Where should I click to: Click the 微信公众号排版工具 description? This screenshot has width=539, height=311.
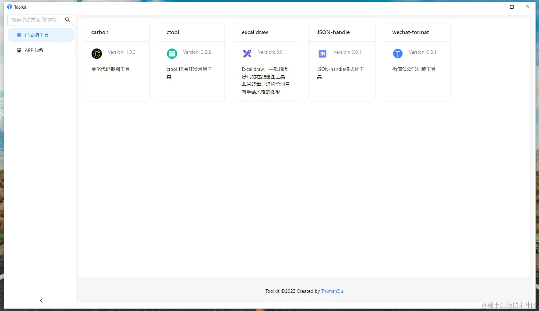(414, 69)
